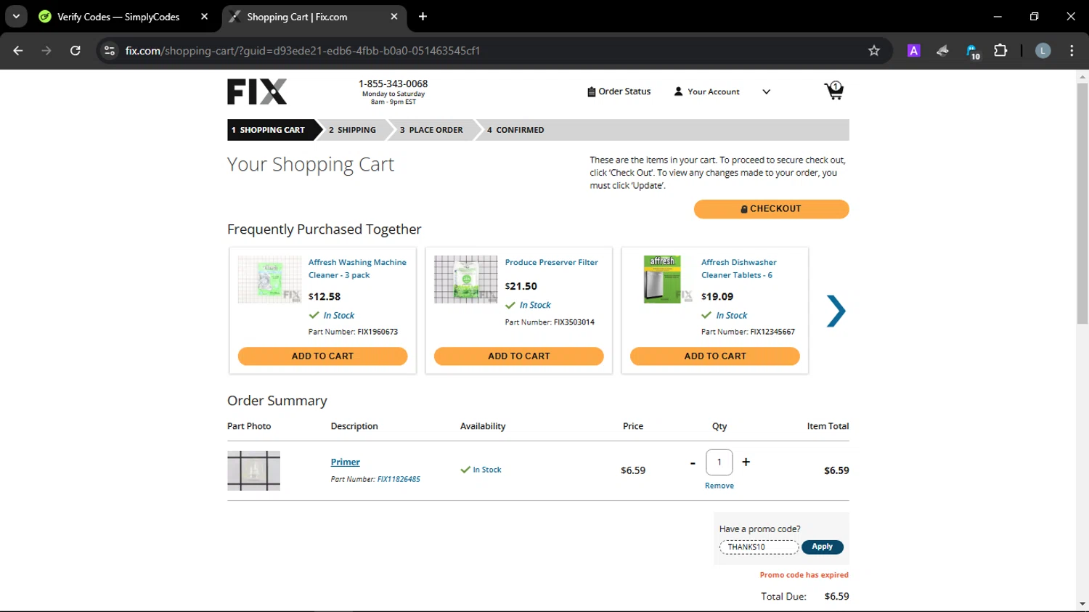Open part number FIX11826485 link

[x=399, y=479]
